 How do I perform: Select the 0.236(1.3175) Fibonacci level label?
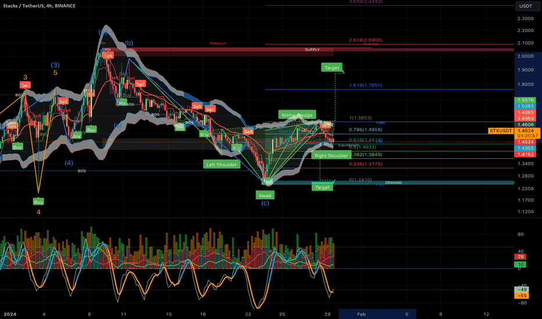pos(365,164)
